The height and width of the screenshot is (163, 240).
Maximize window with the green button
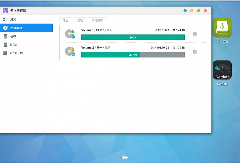tap(199, 11)
